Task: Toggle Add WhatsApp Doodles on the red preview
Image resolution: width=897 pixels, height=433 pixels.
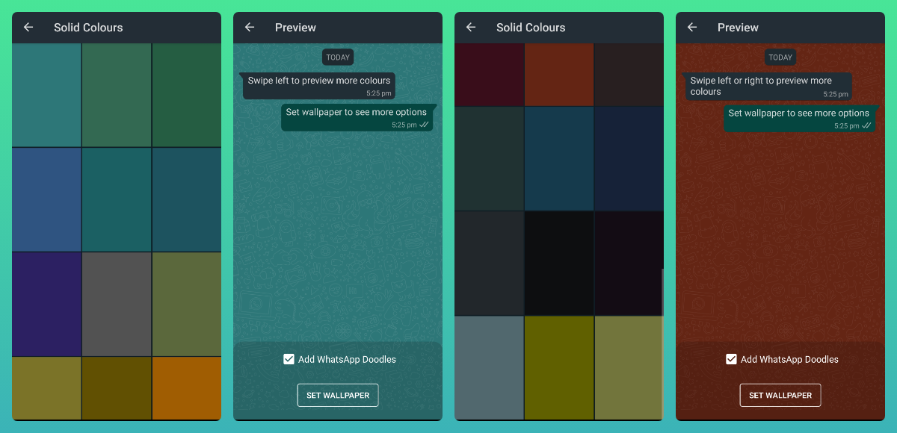Action: click(x=731, y=359)
